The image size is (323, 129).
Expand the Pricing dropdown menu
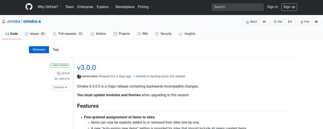coord(145,7)
